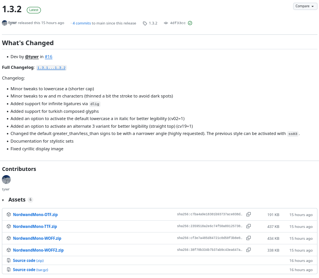The width and height of the screenshot is (319, 278).
Task: View the 4 commits since this release
Action: click(x=81, y=23)
